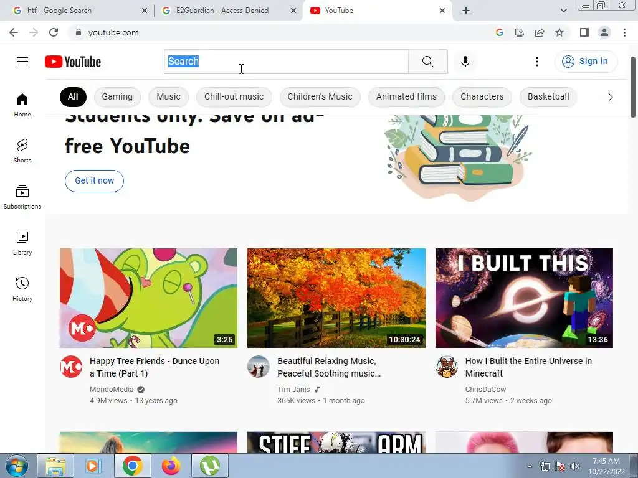Viewport: 638px width, 478px height.
Task: Click the Google icon in address bar
Action: (x=500, y=32)
